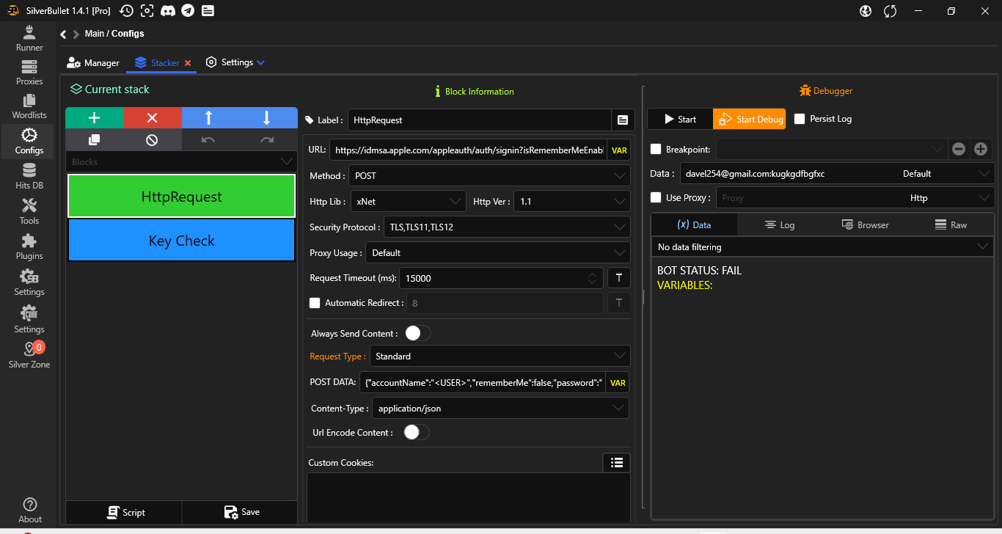Add a new block to the stack
Viewport: 1002px width, 534px height.
[94, 118]
